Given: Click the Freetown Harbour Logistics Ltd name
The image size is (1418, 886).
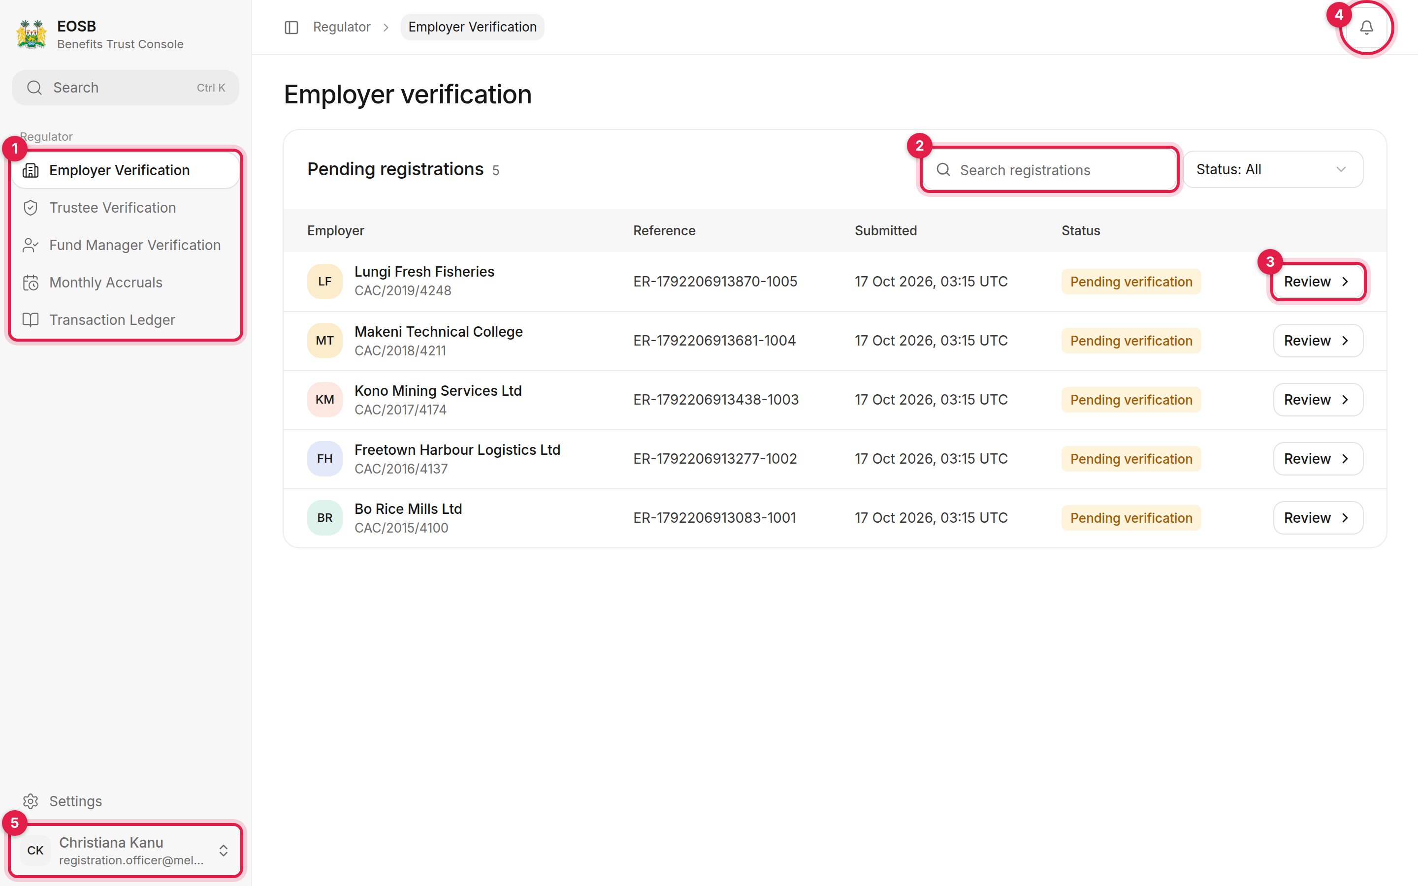Looking at the screenshot, I should point(457,450).
